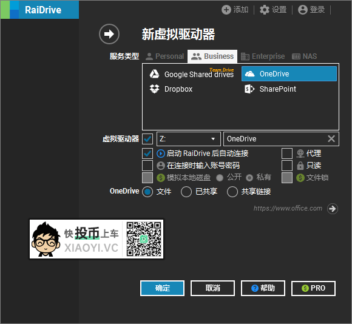This screenshot has width=352, height=324.
Task: Switch to the Business tab
Action: 212,56
